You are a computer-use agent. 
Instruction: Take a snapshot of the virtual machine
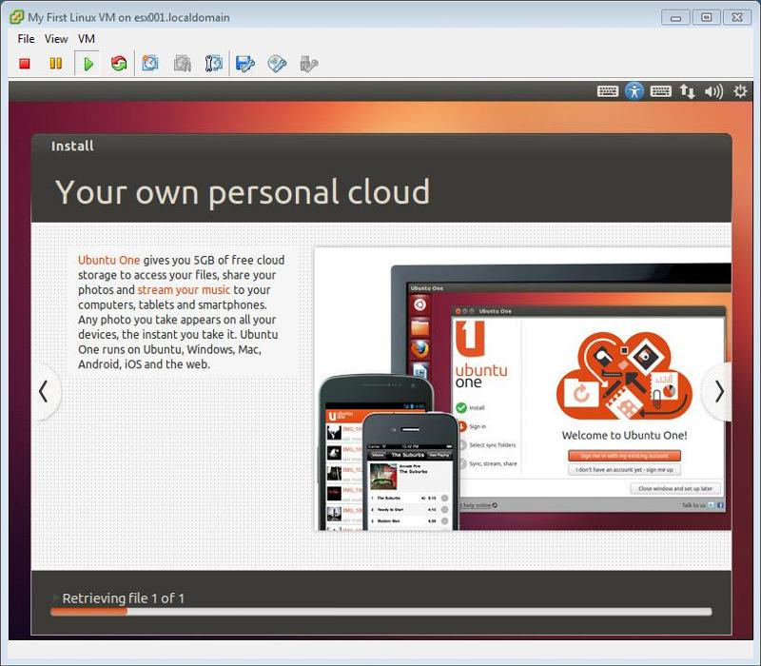[x=150, y=64]
